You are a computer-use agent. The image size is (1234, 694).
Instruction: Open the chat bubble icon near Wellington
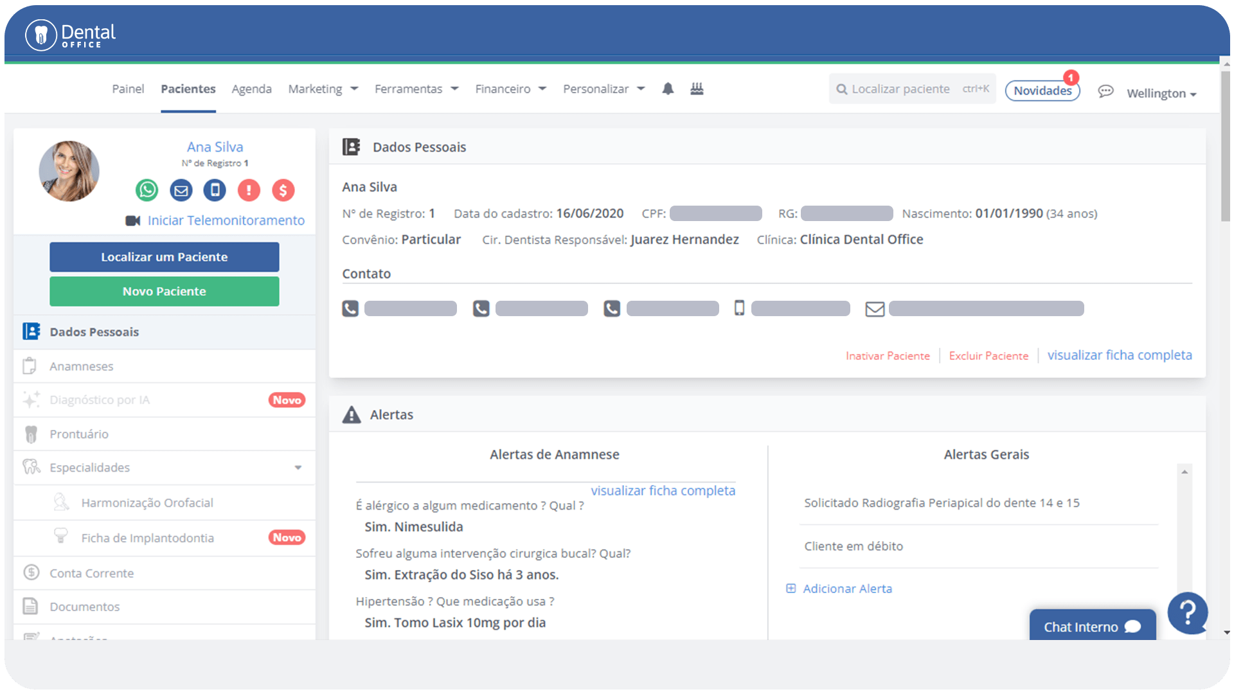point(1105,91)
